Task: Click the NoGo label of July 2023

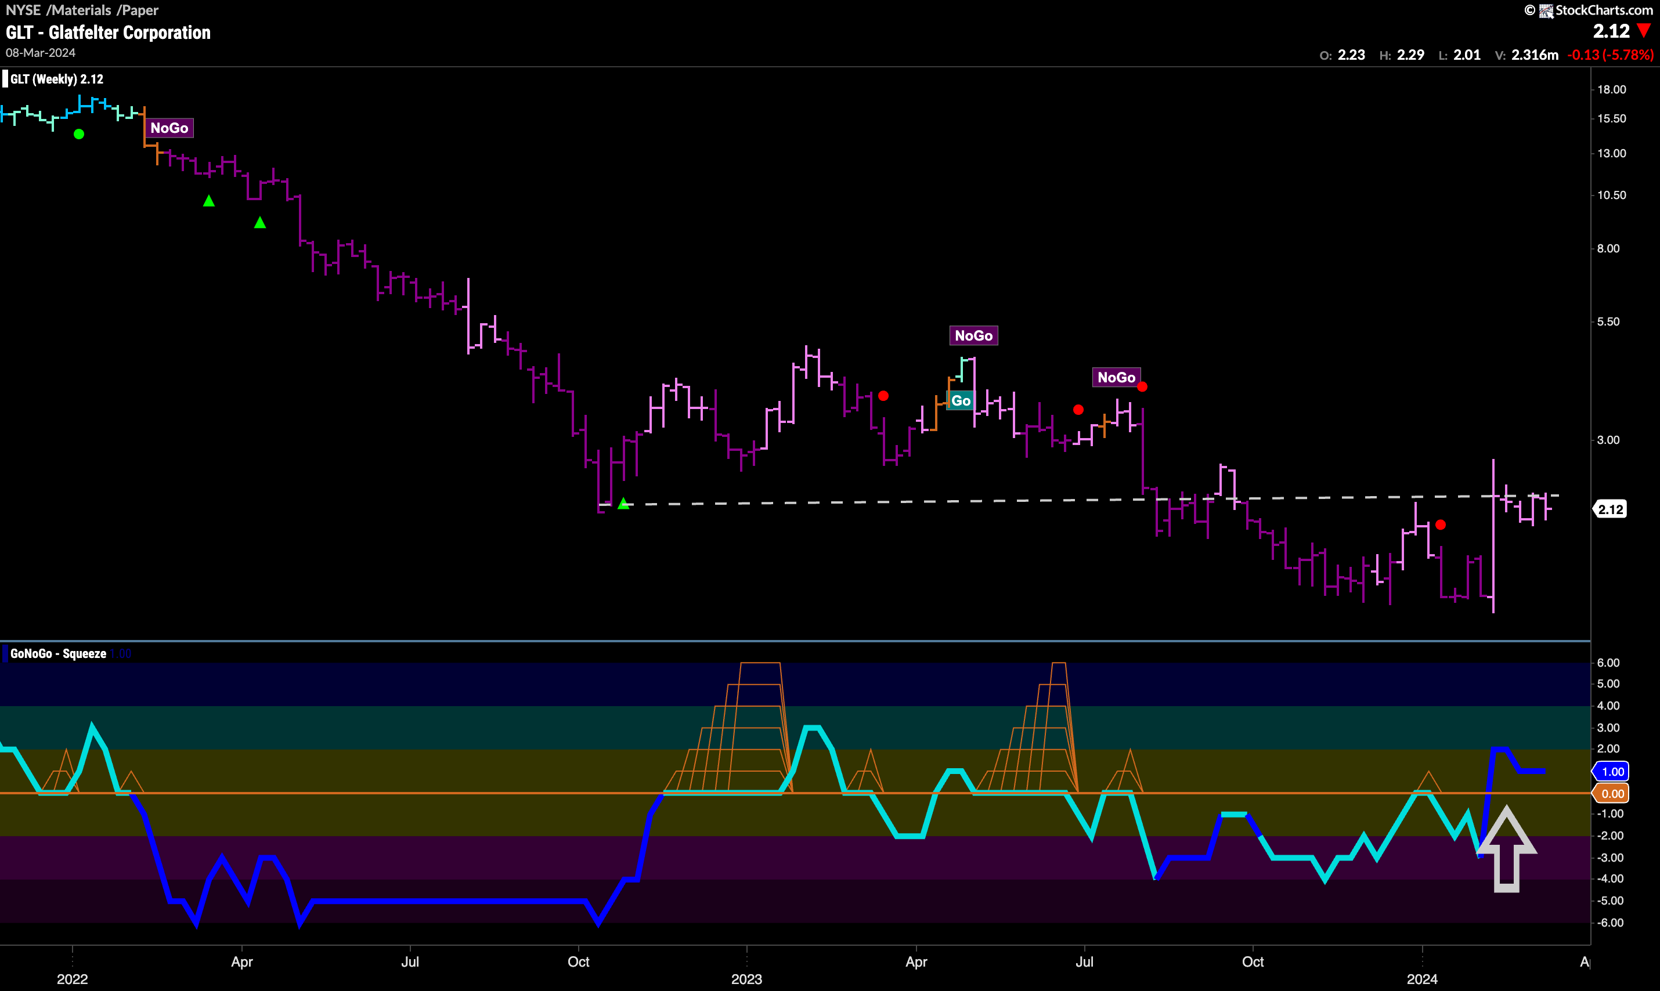Action: pyautogui.click(x=1116, y=377)
